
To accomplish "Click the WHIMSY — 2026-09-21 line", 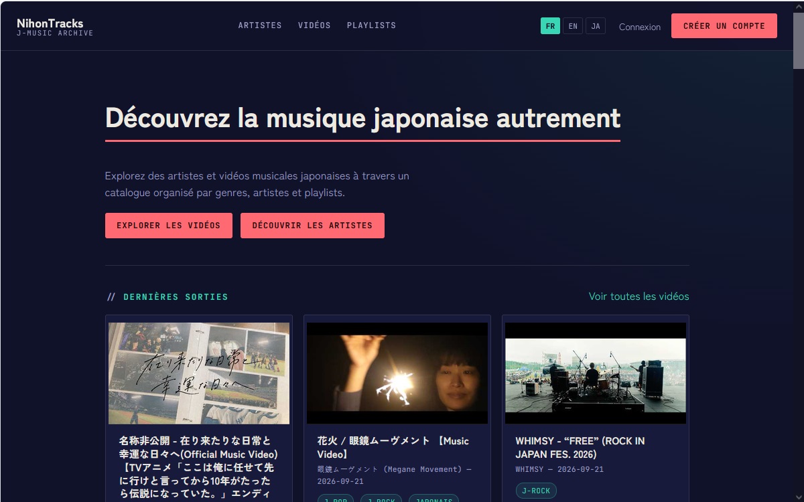I will 559,469.
